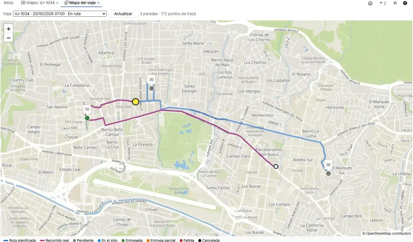Open the home icon in top bar
This screenshot has width=413, height=242.
click(x=370, y=3)
